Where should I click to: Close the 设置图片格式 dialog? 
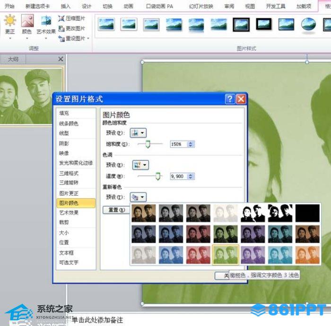pyautogui.click(x=241, y=99)
